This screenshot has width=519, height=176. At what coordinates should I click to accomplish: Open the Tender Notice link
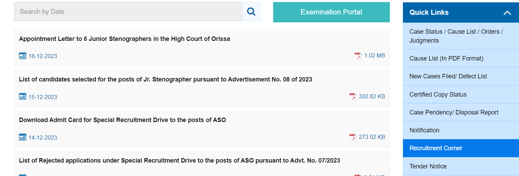461,166
